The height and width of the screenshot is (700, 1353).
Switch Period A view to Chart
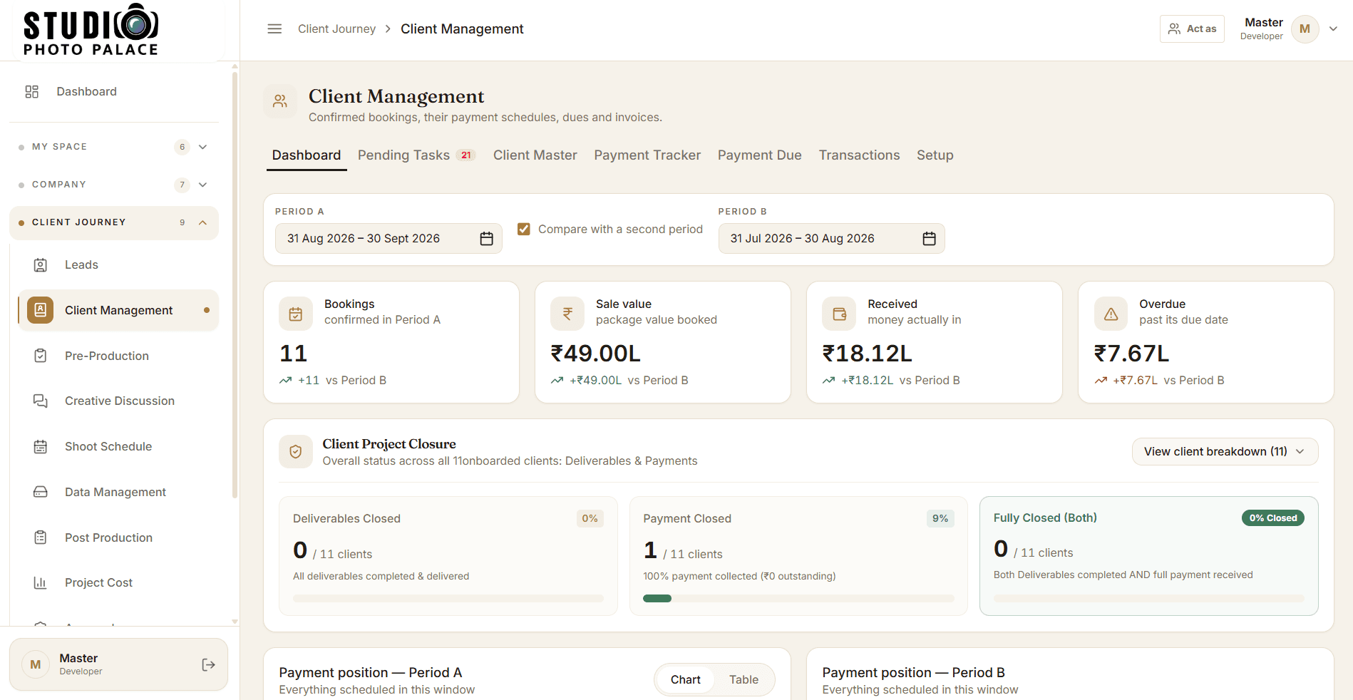(x=686, y=679)
